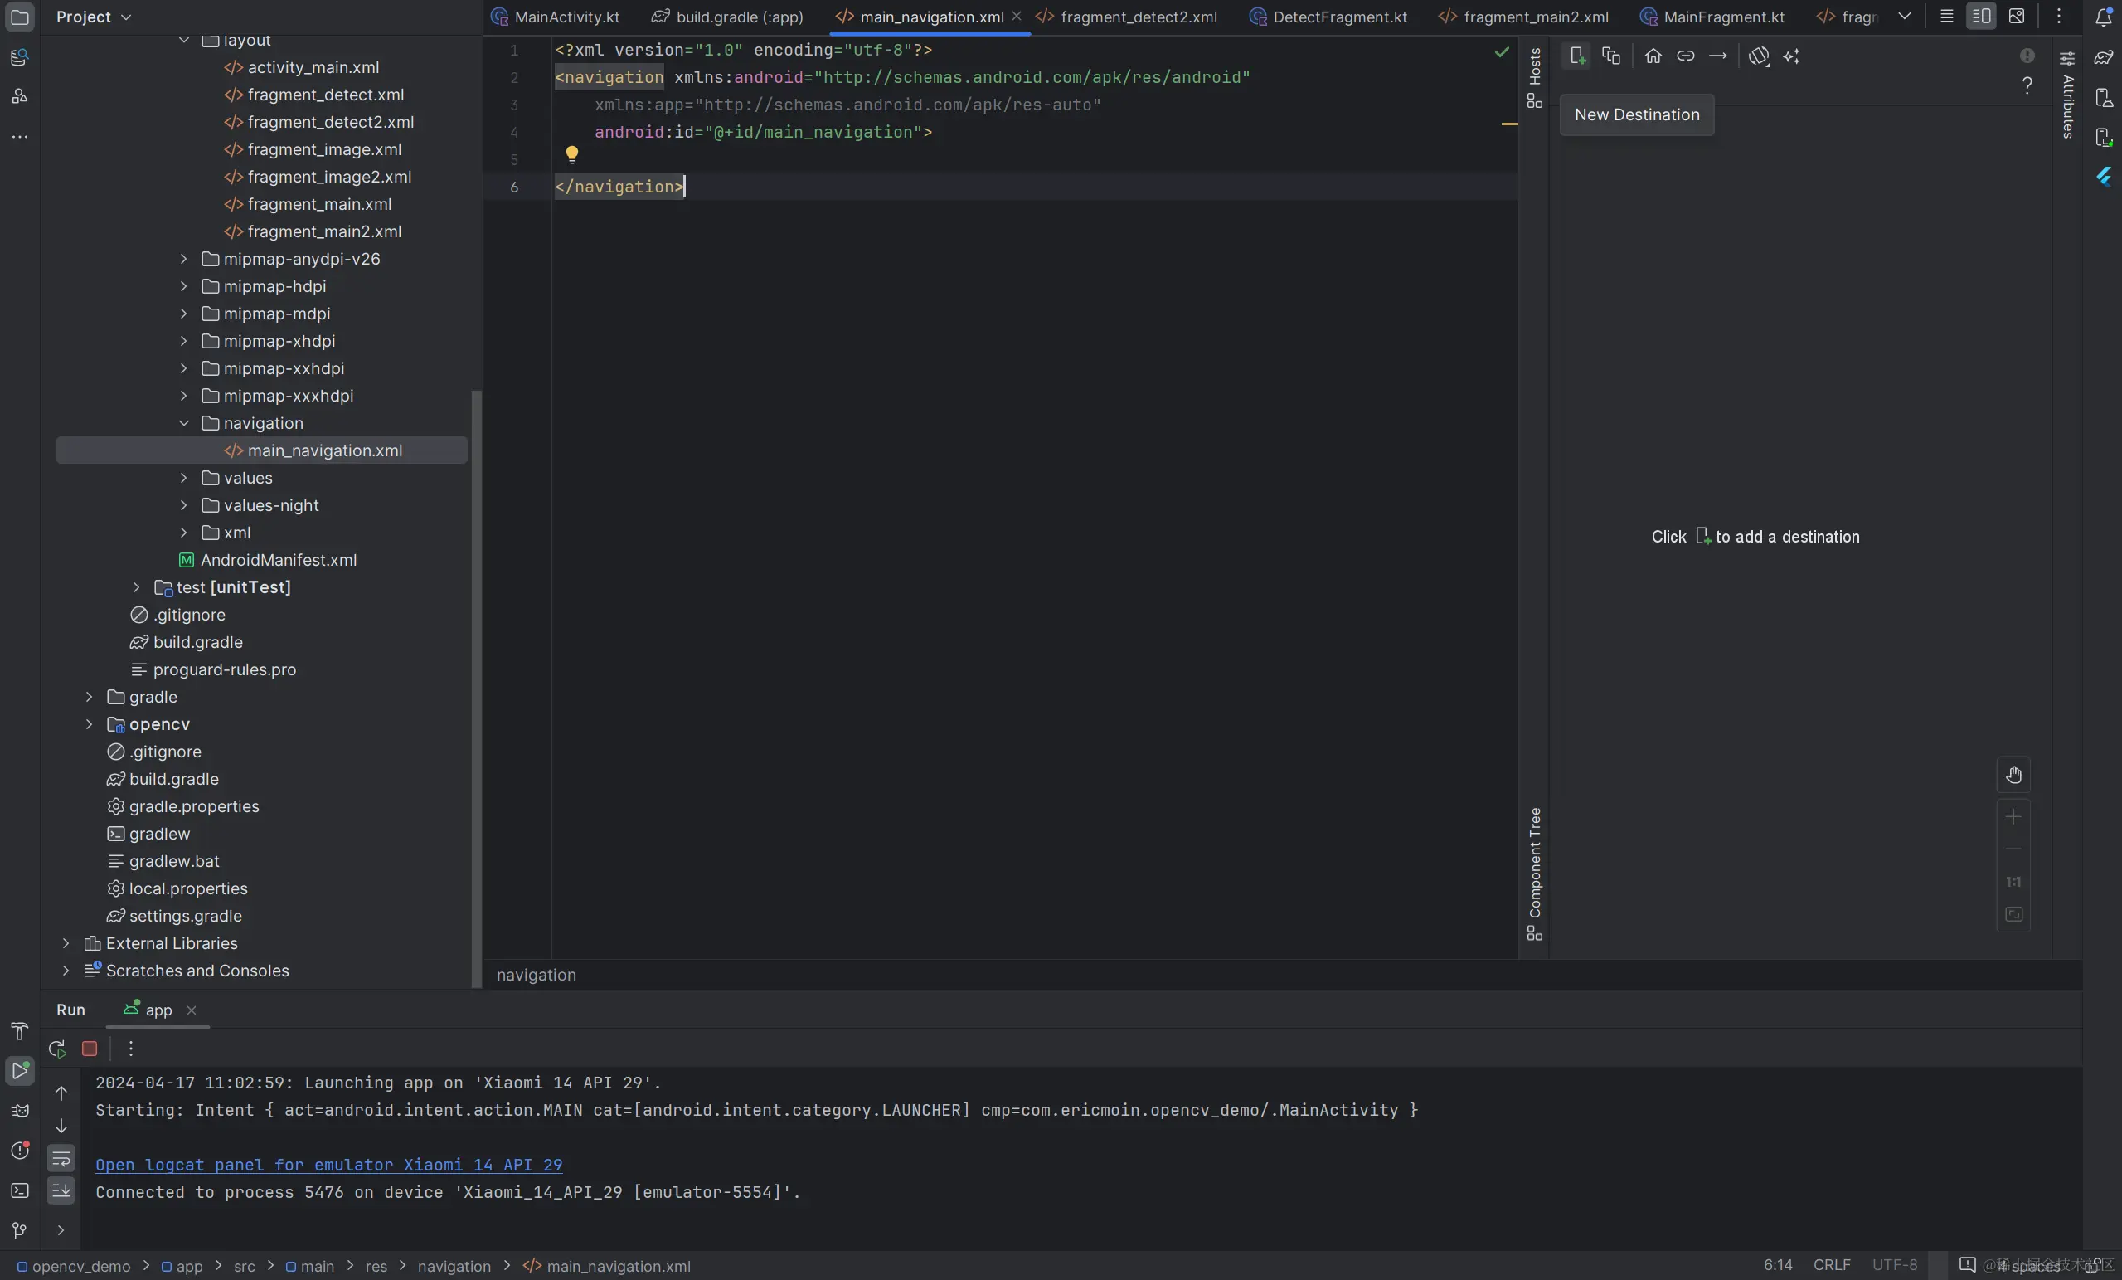The width and height of the screenshot is (2122, 1280).
Task: Open the editor tab options menu
Action: point(2059,17)
